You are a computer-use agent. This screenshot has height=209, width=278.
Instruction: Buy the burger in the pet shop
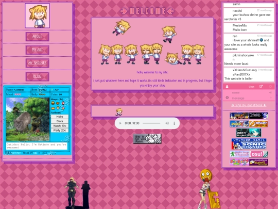pos(53,103)
